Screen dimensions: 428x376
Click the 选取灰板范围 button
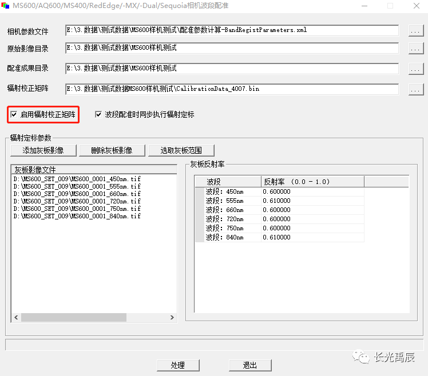coord(181,150)
